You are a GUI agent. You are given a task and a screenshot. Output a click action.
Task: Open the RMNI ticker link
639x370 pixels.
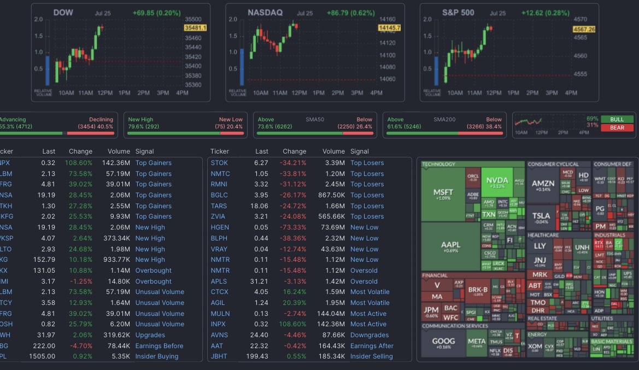tap(219, 184)
